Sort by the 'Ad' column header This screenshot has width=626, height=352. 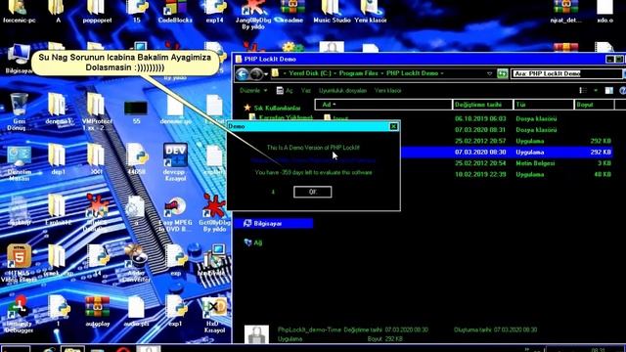(x=383, y=105)
